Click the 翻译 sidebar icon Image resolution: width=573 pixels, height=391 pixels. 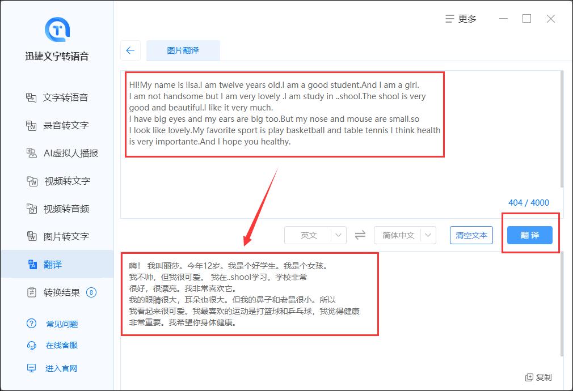(x=31, y=264)
